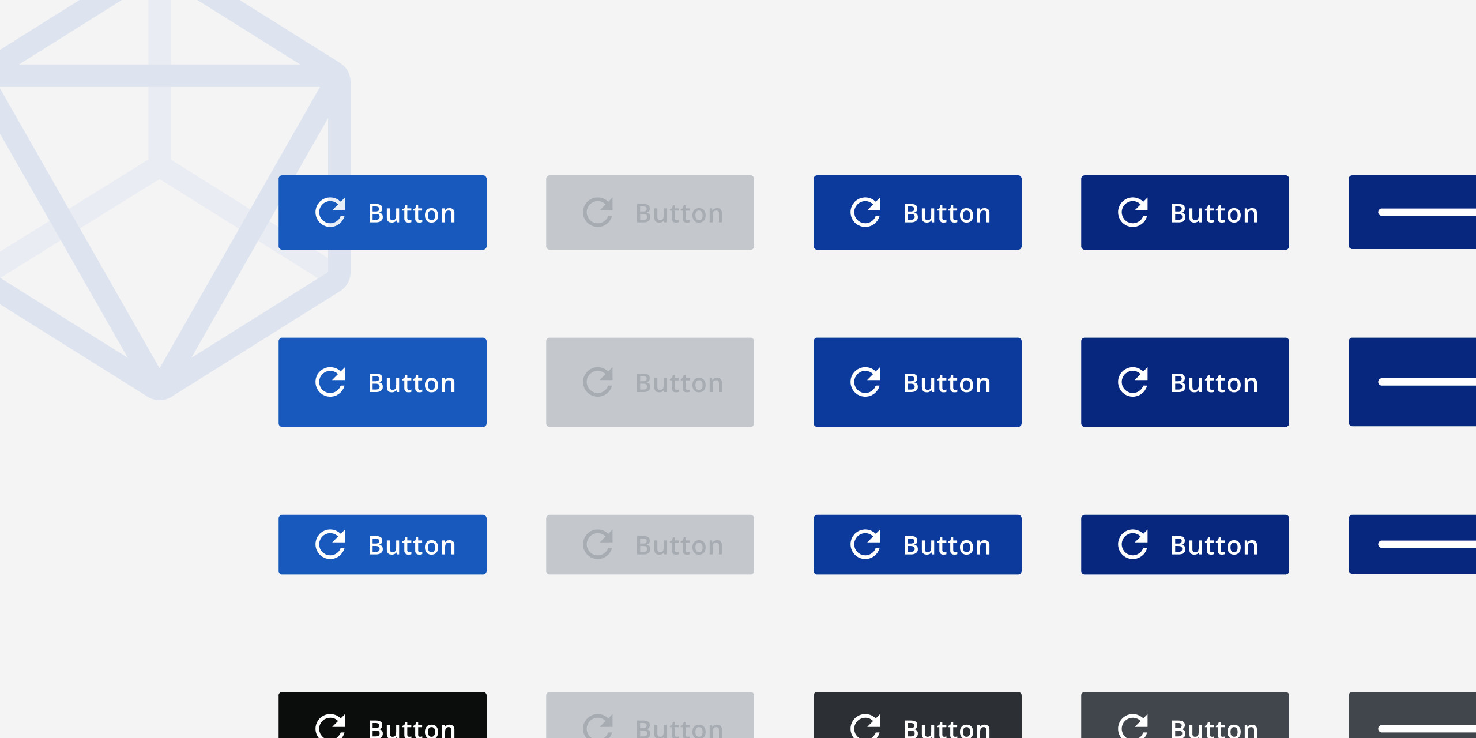Screen dimensions: 1476x738
Task: Click the refresh icon in the middle-row blue Button
Action: (330, 382)
